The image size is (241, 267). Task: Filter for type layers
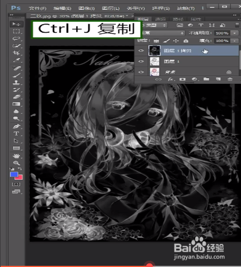click(x=201, y=25)
